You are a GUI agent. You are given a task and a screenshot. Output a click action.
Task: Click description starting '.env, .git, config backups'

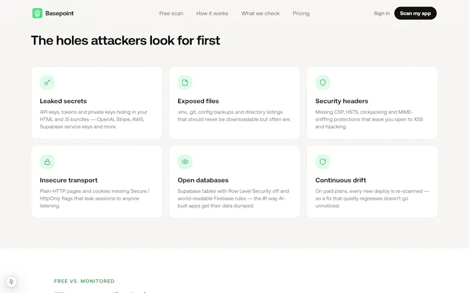(x=234, y=115)
